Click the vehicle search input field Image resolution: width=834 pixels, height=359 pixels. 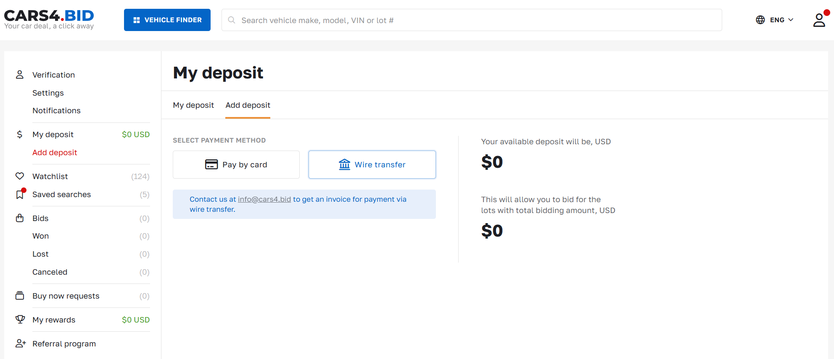(x=472, y=20)
